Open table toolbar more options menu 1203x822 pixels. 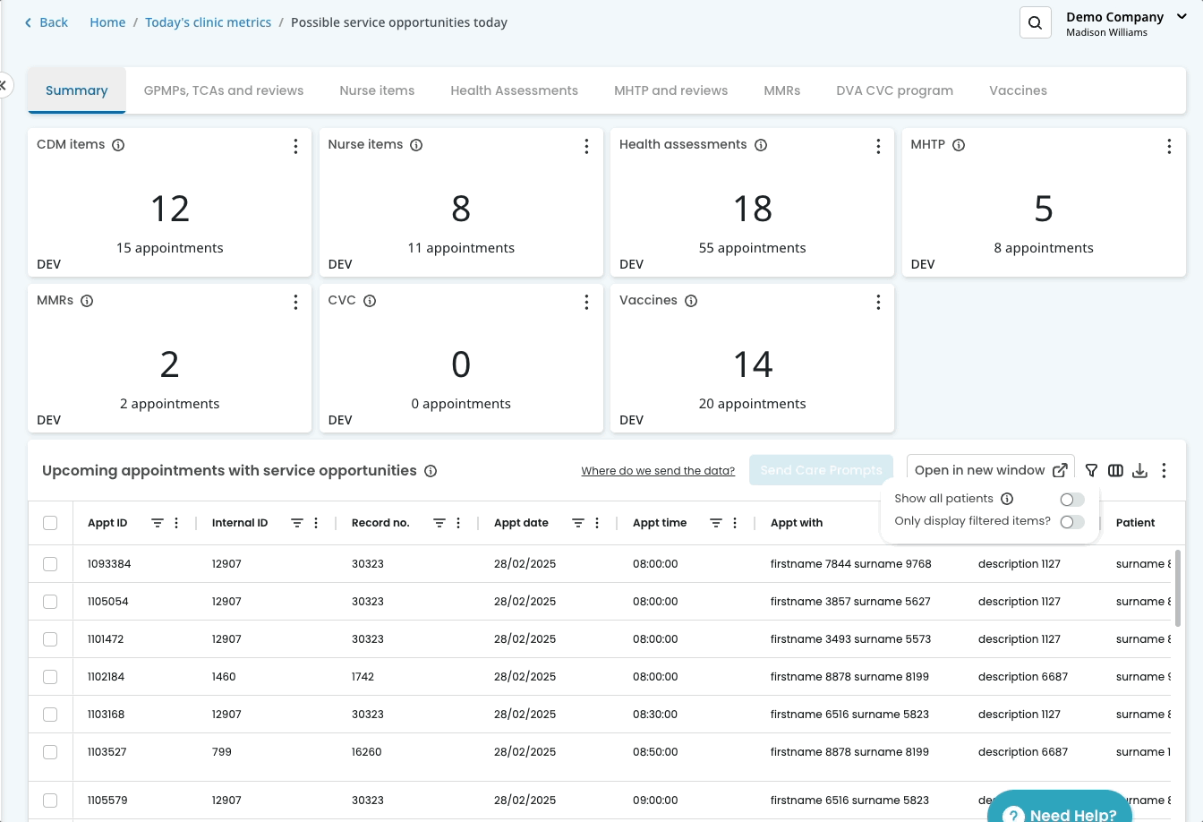click(1164, 470)
